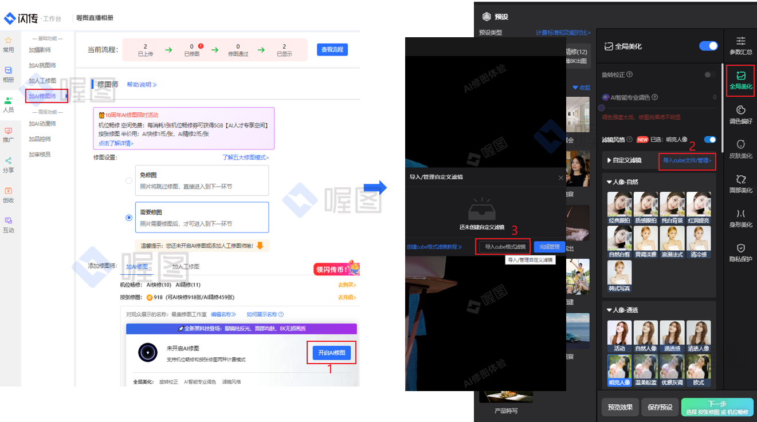Click help icon next to 滤镜风格
The width and height of the screenshot is (757, 422).
[630, 139]
